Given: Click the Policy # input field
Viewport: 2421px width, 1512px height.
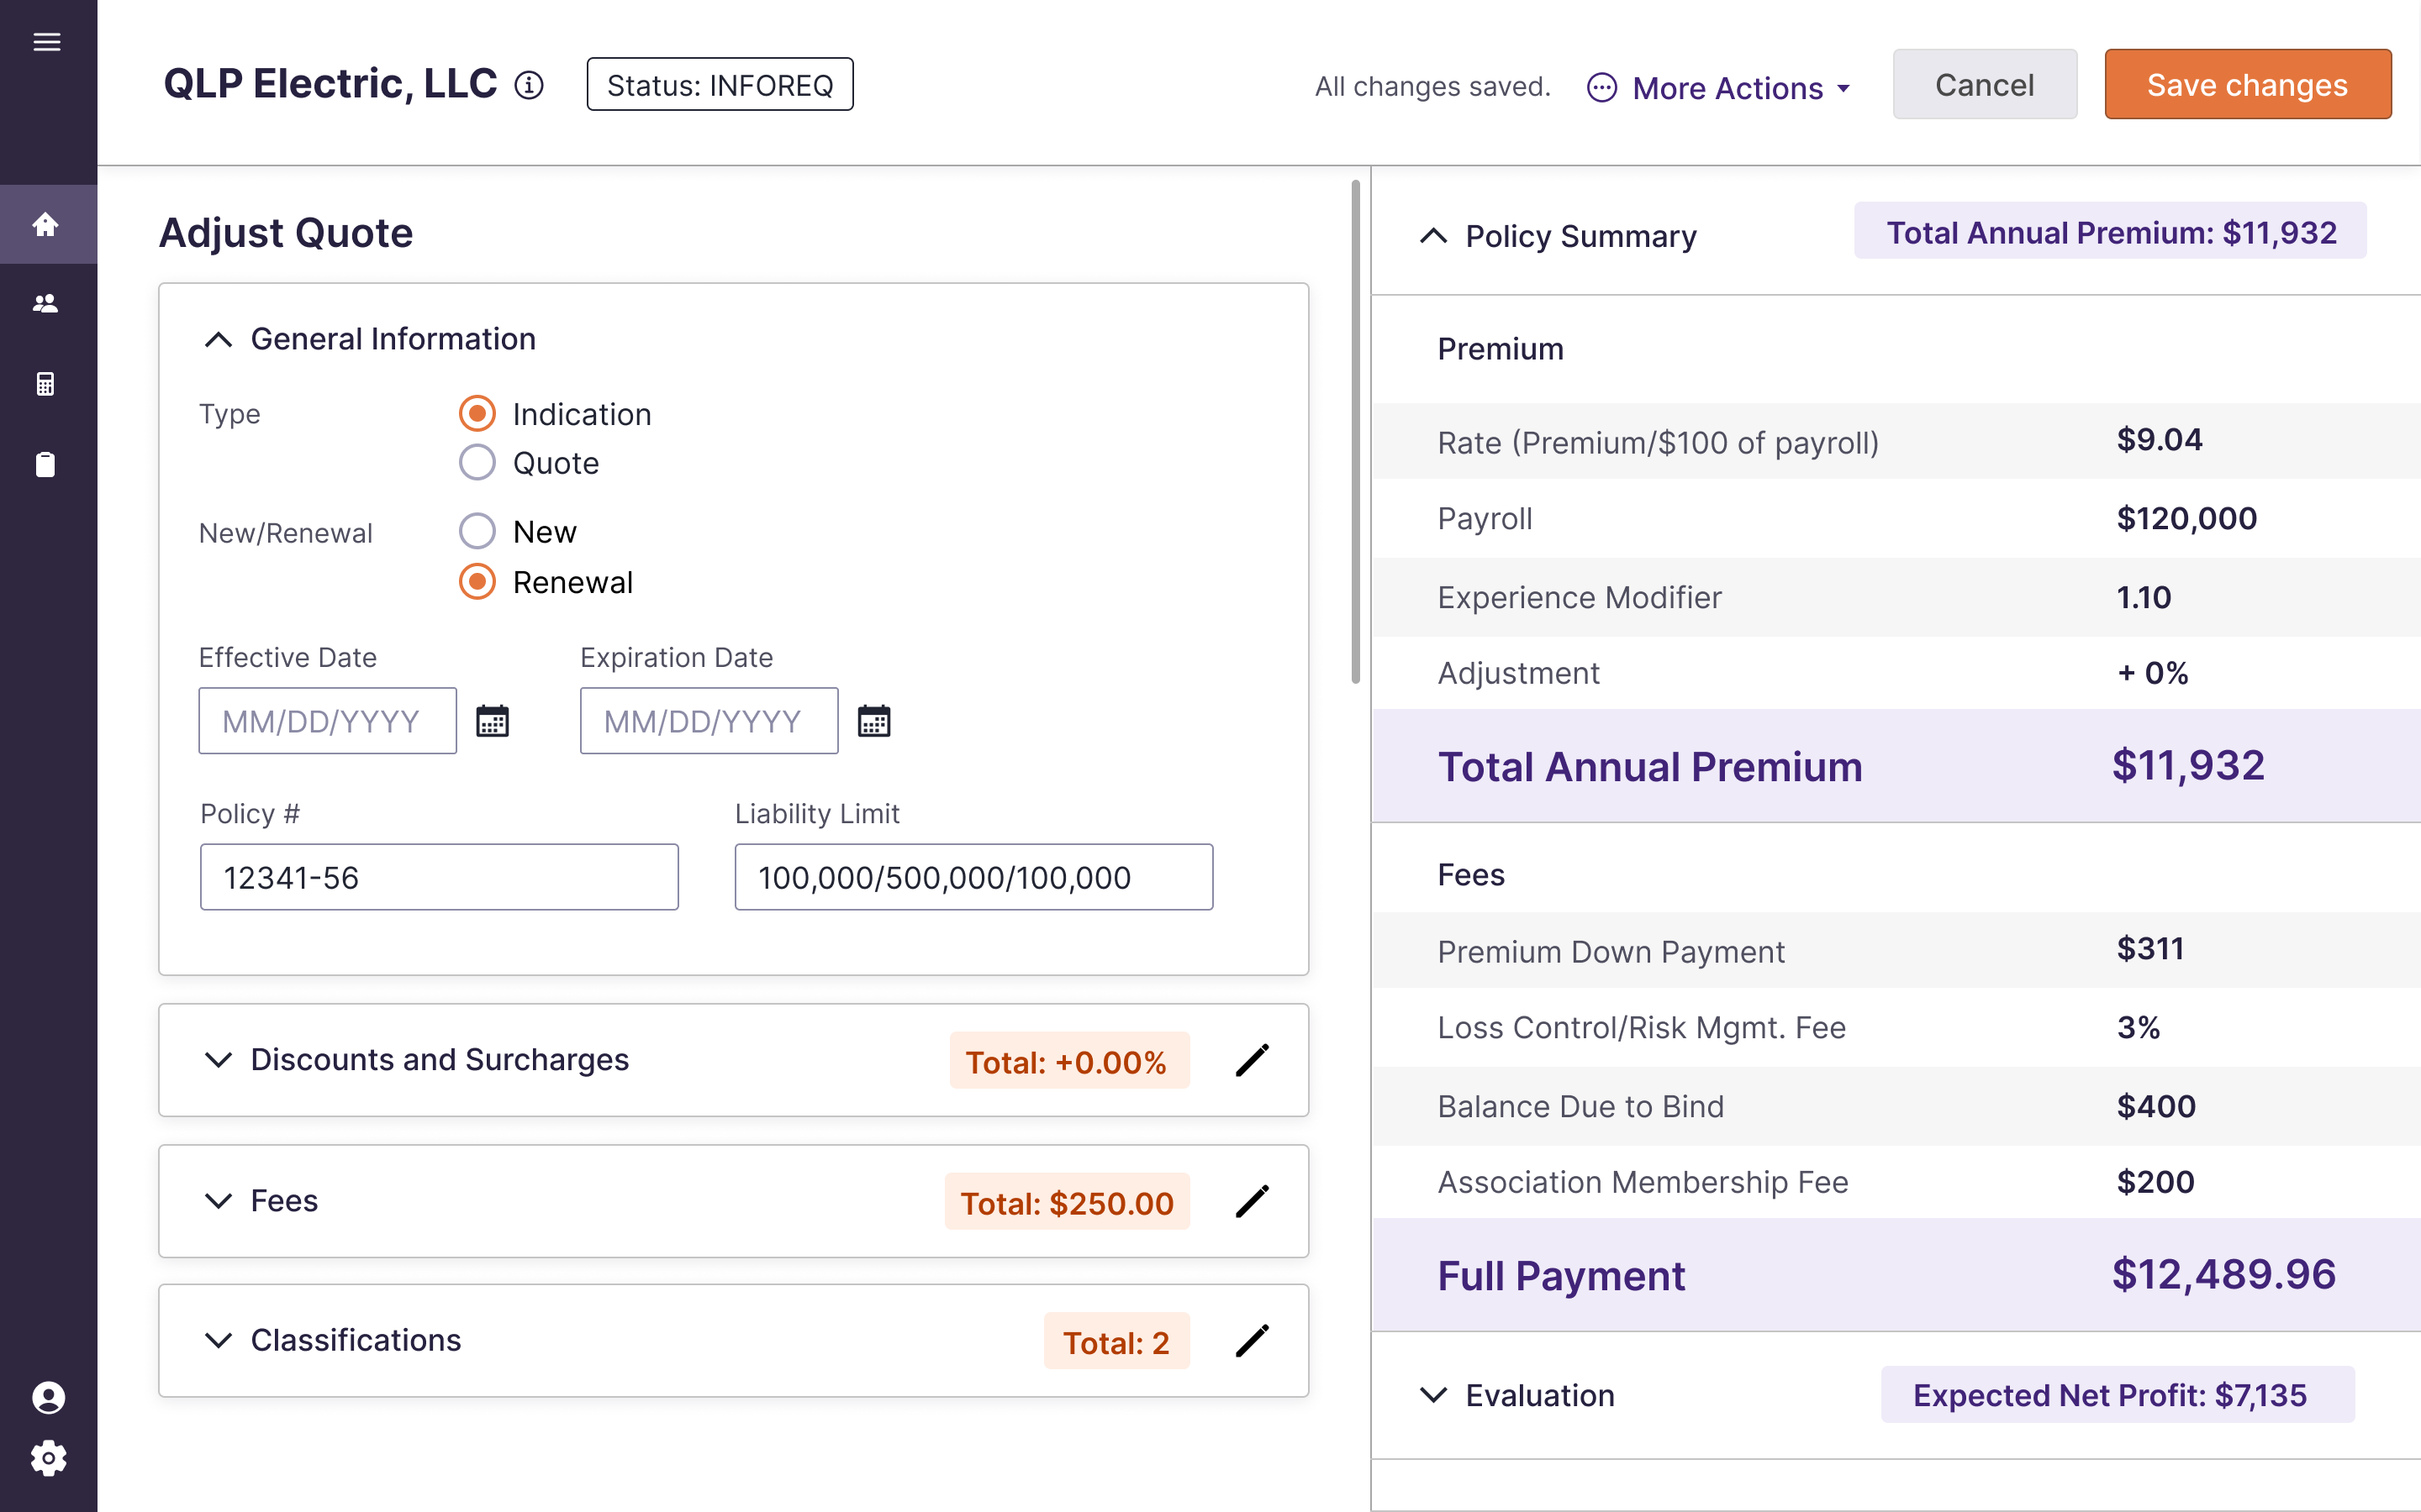Looking at the screenshot, I should pyautogui.click(x=439, y=877).
